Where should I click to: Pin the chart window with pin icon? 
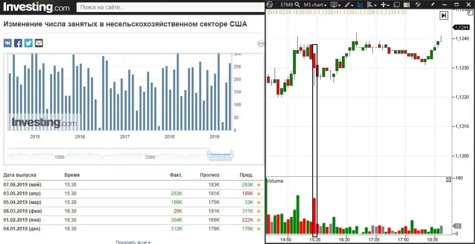[433, 5]
